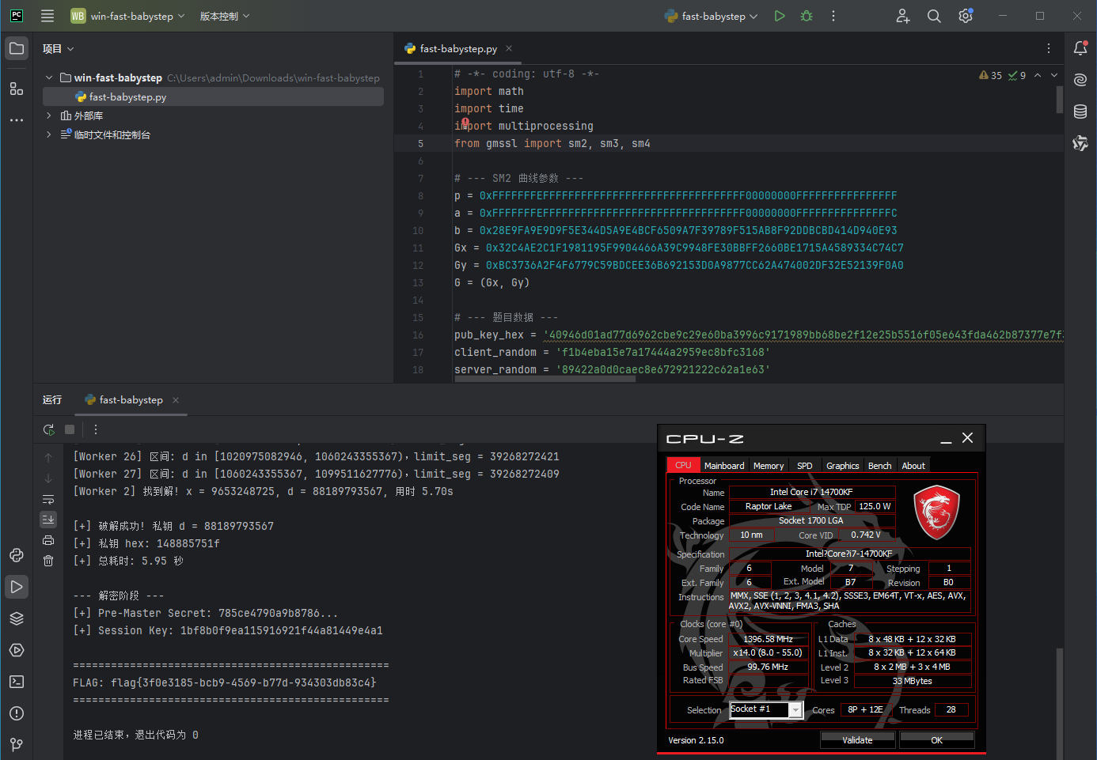Rerun the script in the run panel
Image resolution: width=1097 pixels, height=760 pixels.
pyautogui.click(x=48, y=429)
